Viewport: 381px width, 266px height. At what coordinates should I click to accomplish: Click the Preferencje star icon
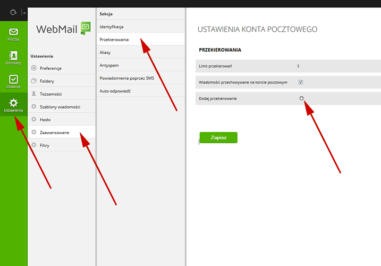[x=34, y=68]
